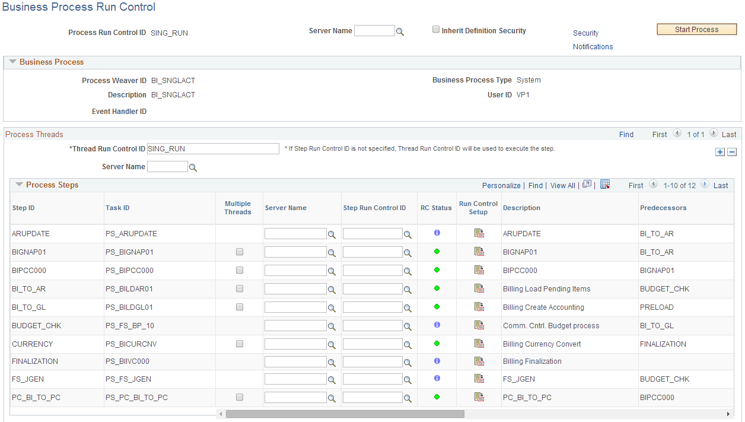Image resolution: width=745 pixels, height=422 pixels.
Task: Open Server Name lookup in Process Threads section
Action: (192, 166)
